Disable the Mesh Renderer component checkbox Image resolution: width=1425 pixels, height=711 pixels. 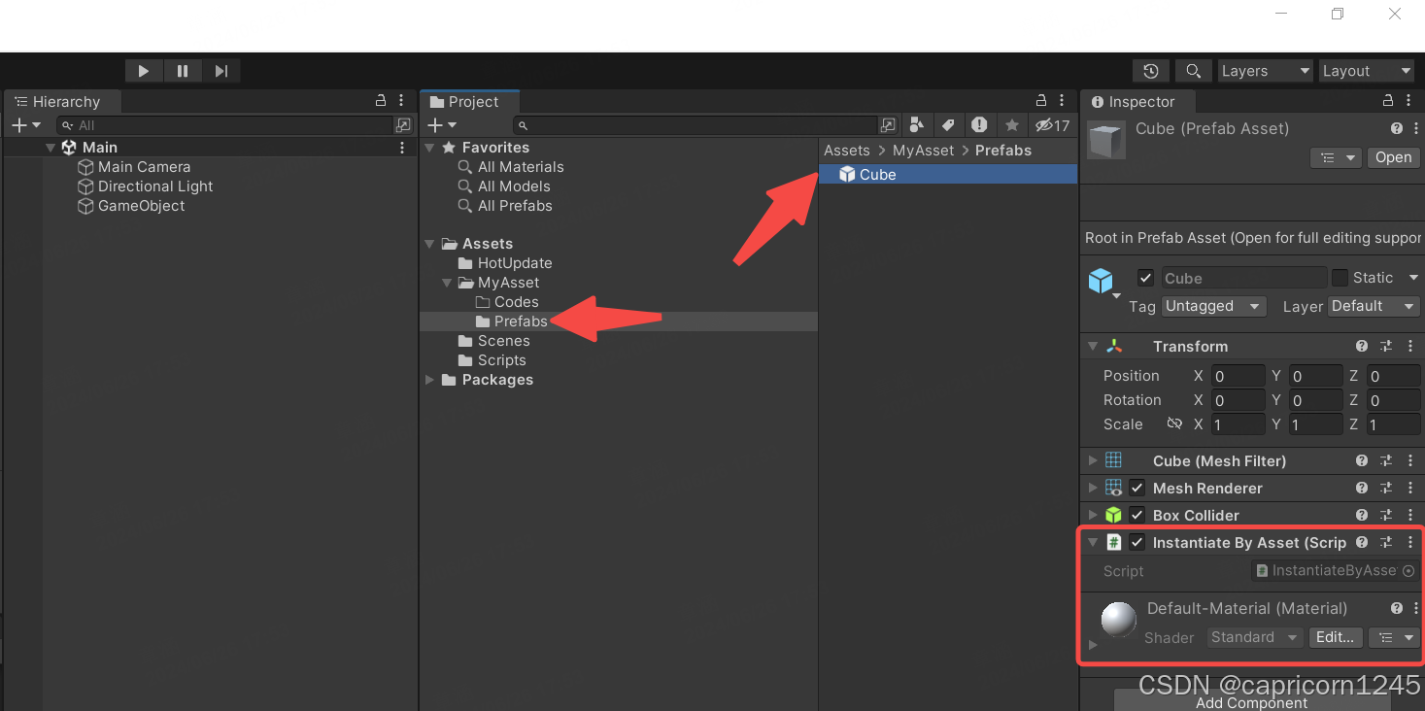tap(1137, 489)
